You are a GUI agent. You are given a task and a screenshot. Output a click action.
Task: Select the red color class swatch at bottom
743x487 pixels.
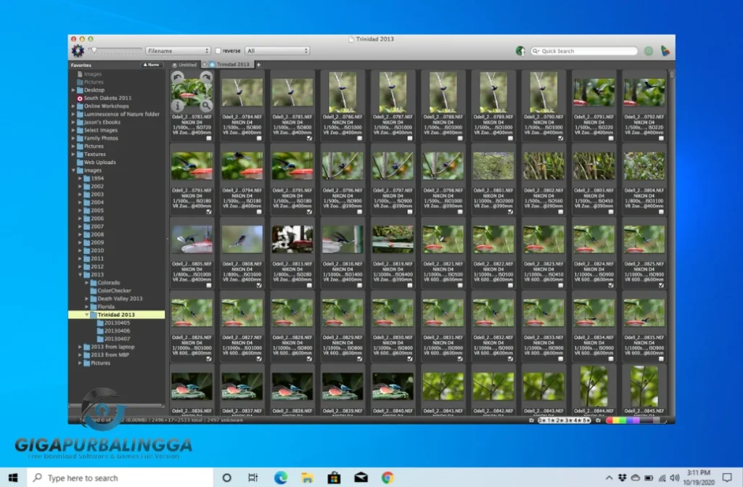[609, 420]
